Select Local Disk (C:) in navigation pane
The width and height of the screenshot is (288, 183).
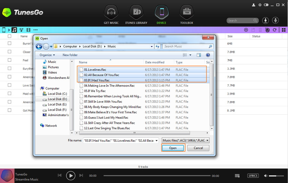pyautogui.click(x=57, y=94)
